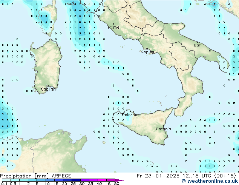Select the 10–15 mm legend swatch

click(x=50, y=180)
